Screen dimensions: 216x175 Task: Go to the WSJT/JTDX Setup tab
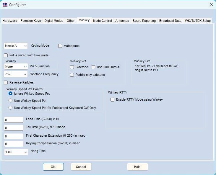point(198,21)
